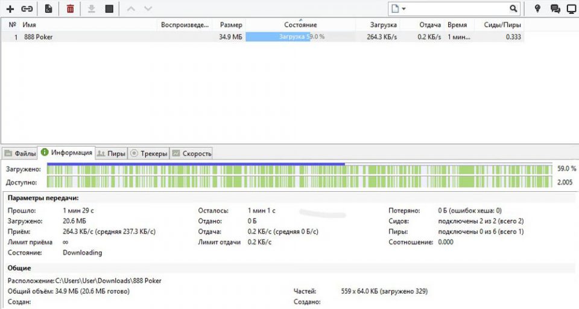Viewport: 579px width, 309px height.
Task: Click the red trash delete icon
Action: click(x=70, y=8)
